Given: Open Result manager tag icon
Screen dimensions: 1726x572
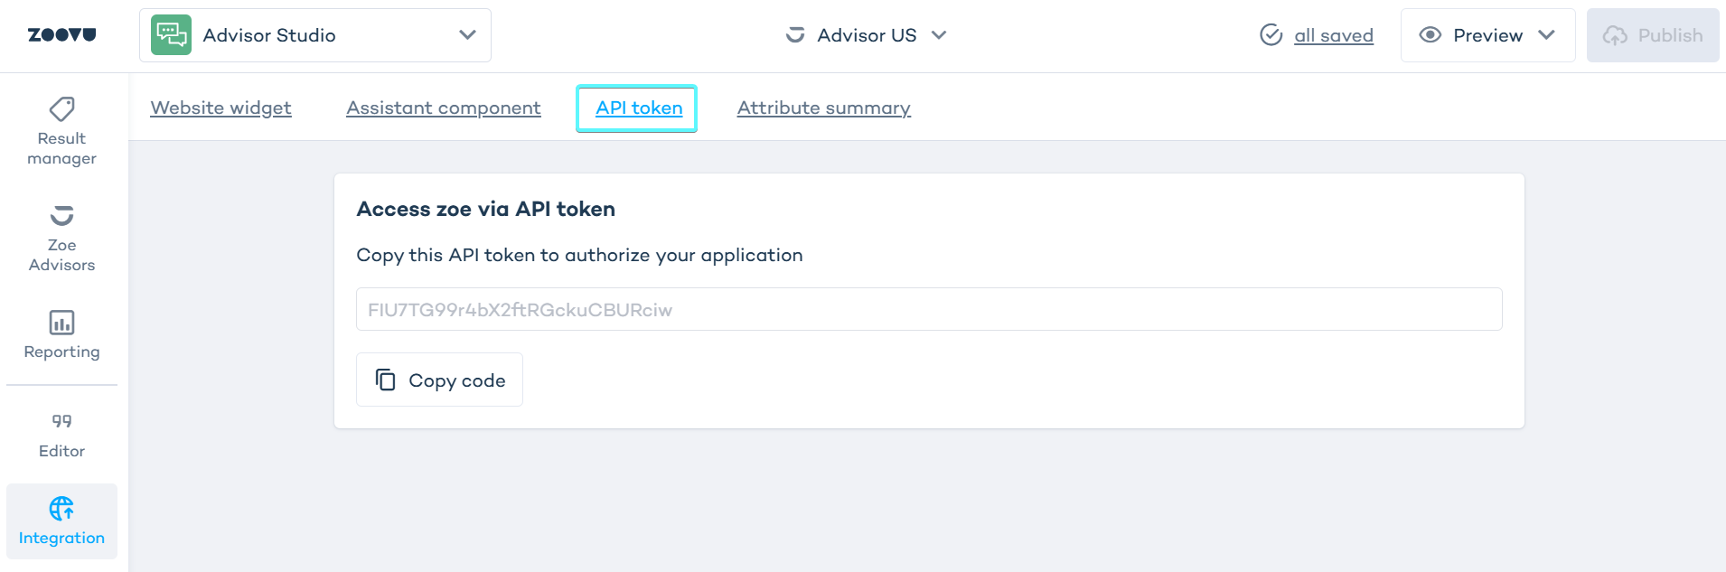Looking at the screenshot, I should [61, 109].
